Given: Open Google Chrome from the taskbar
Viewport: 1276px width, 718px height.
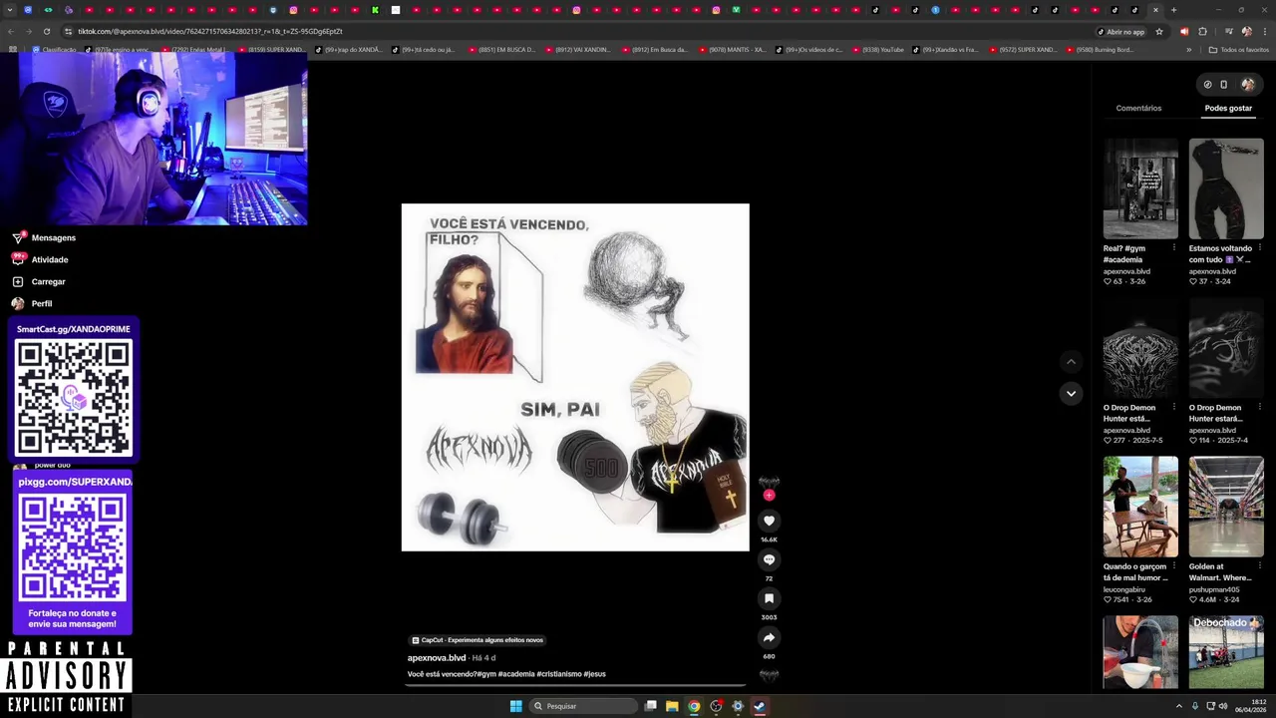Looking at the screenshot, I should (x=694, y=706).
